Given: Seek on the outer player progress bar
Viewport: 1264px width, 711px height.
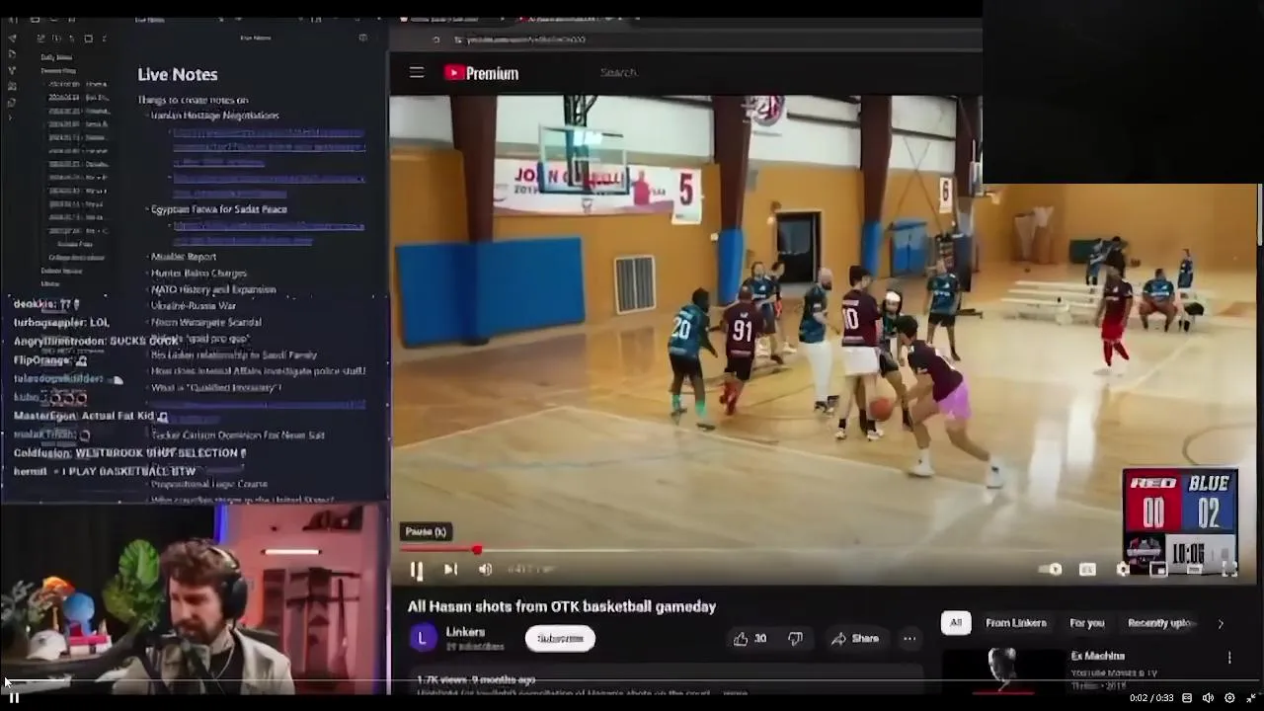Looking at the screenshot, I should point(632,681).
